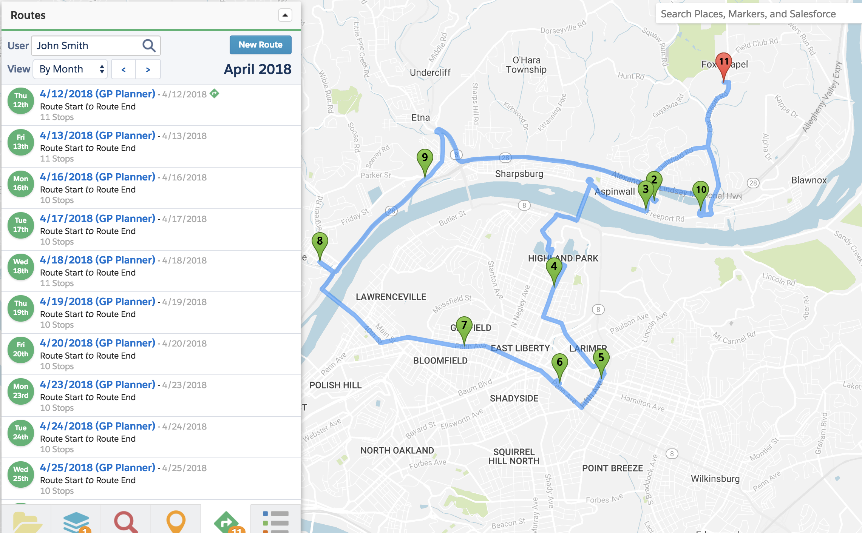This screenshot has height=533, width=862.
Task: Click the Wed 25th date badge
Action: [21, 474]
